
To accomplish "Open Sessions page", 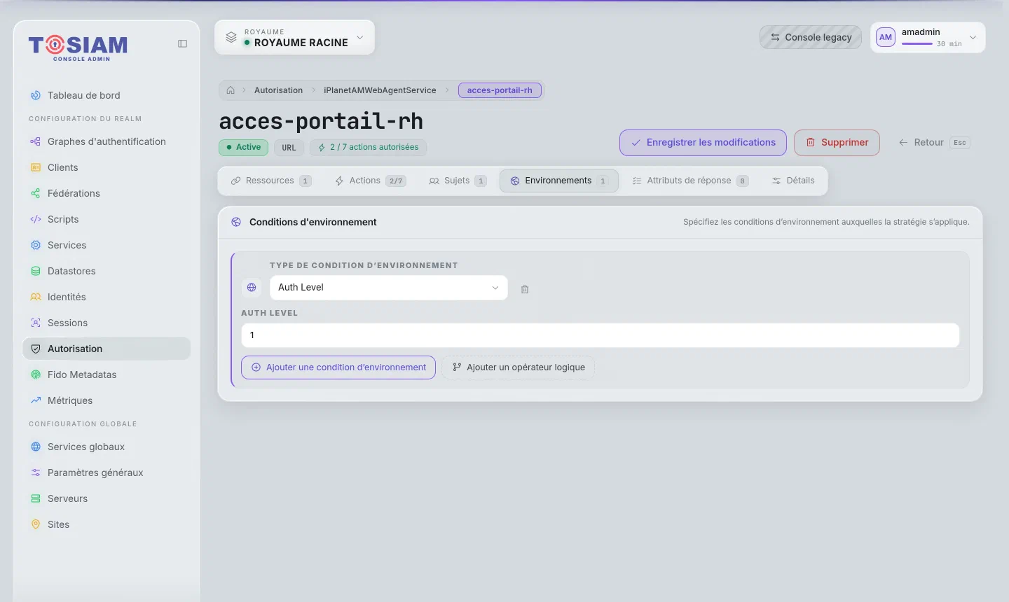I will click(107, 323).
